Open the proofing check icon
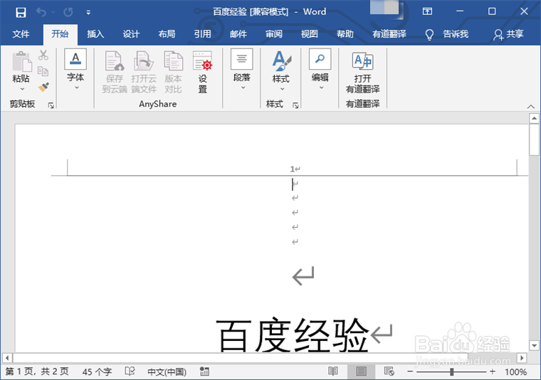The height and width of the screenshot is (380, 541). [130, 371]
